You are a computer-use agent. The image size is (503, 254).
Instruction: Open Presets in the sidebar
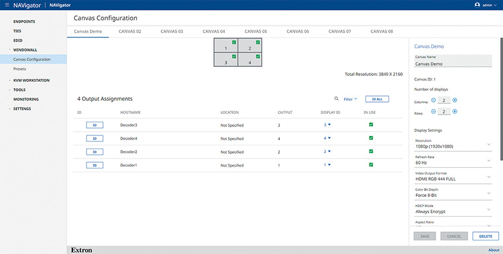pos(20,69)
